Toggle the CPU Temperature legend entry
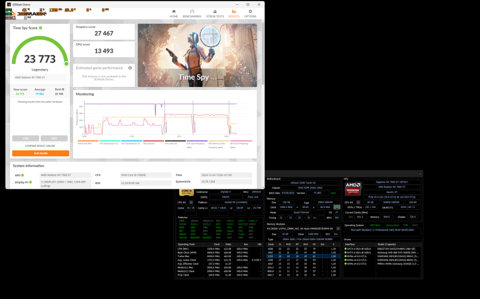Viewport: 480px width, 299px height. (110, 143)
